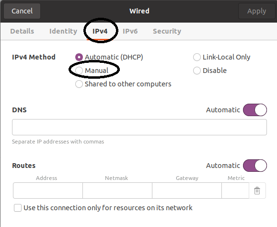This screenshot has height=227, width=277.
Task: Click the Apply button
Action: (256, 11)
